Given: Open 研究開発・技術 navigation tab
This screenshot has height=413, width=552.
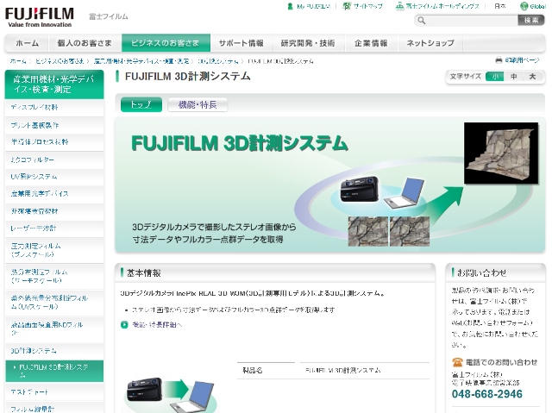Looking at the screenshot, I should [x=308, y=43].
